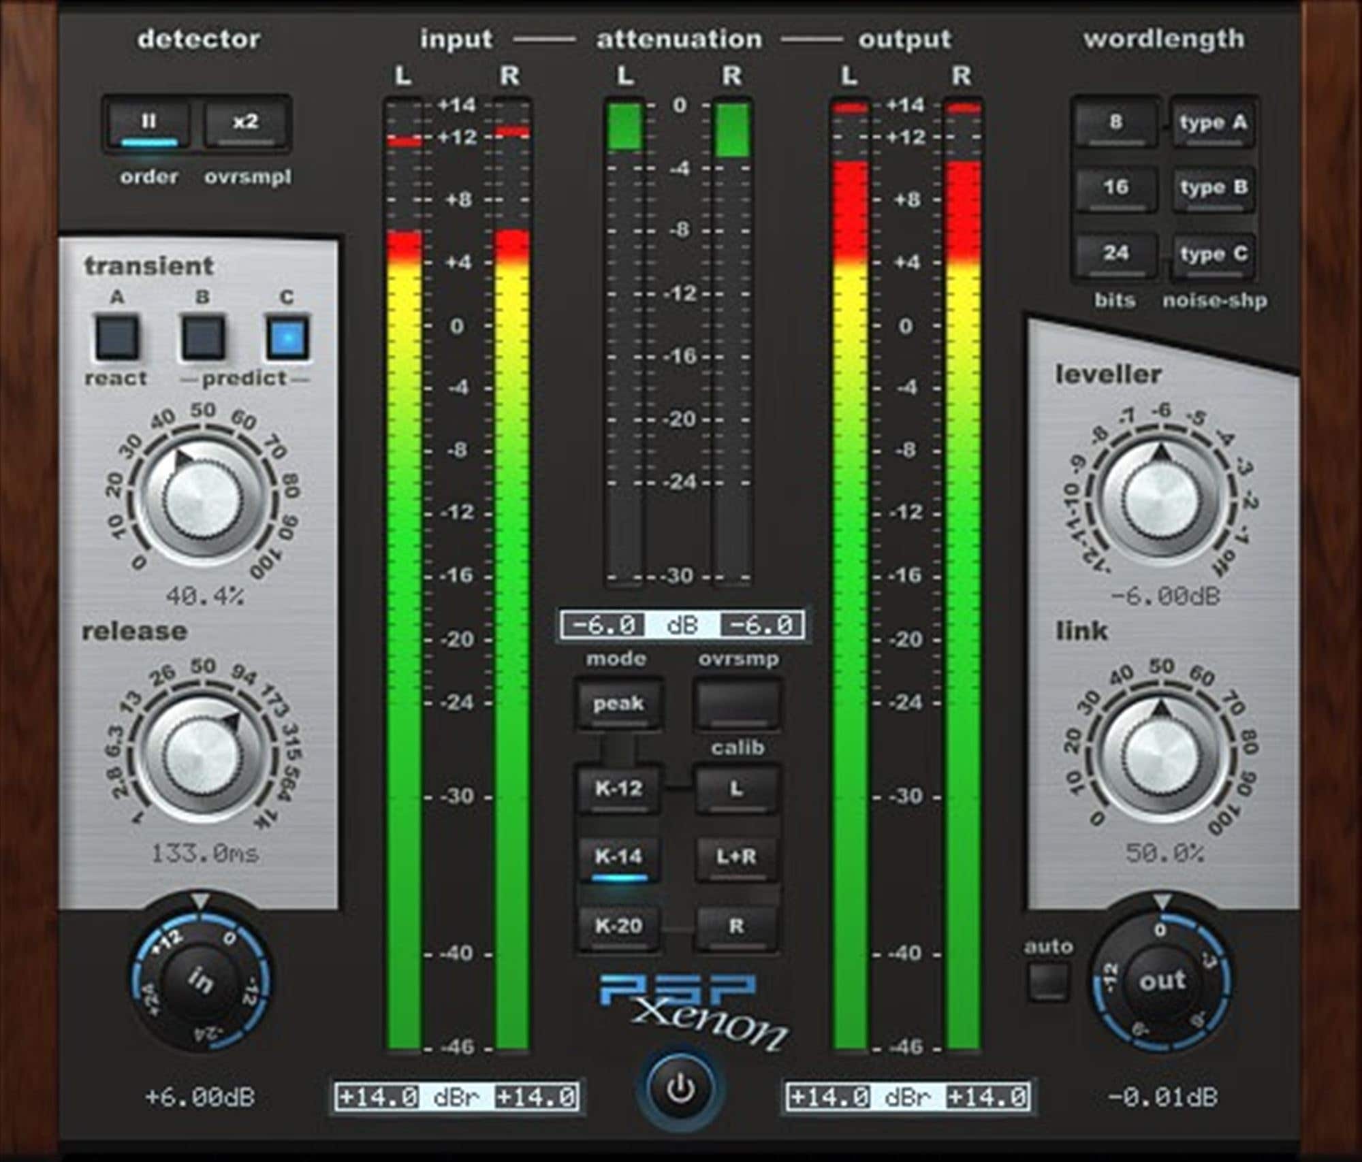The width and height of the screenshot is (1362, 1162).
Task: Select K-12 metering scale
Action: pos(618,790)
